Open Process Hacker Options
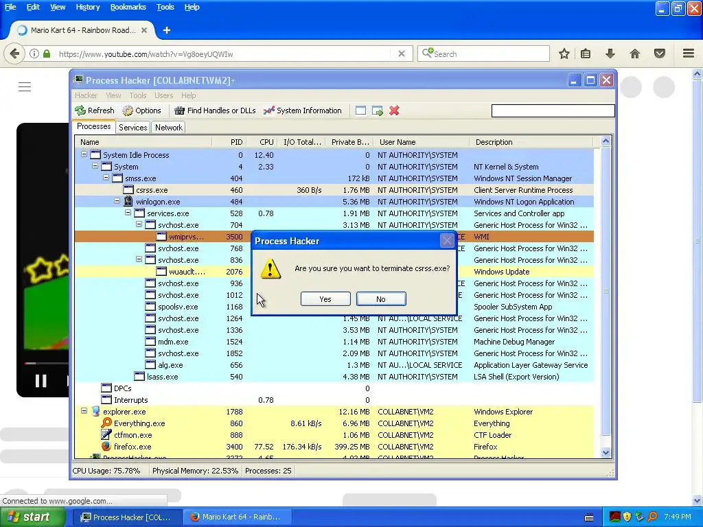The image size is (703, 527). click(141, 110)
